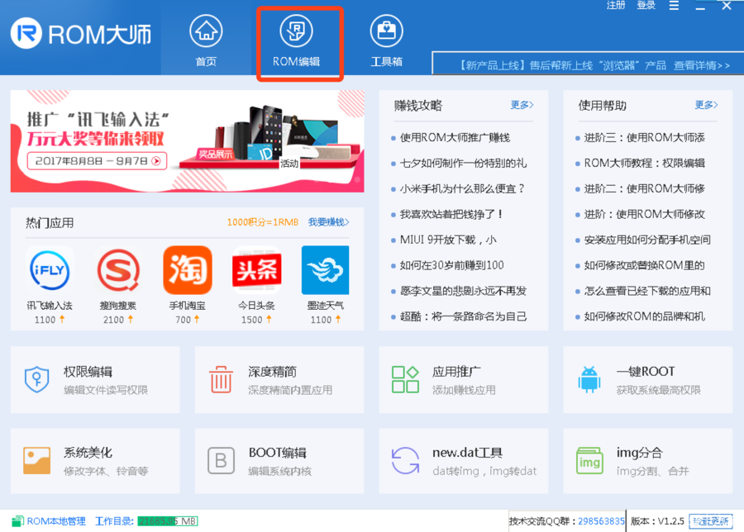Open article MIUI 9开放下载
The image size is (744, 532).
click(x=448, y=240)
